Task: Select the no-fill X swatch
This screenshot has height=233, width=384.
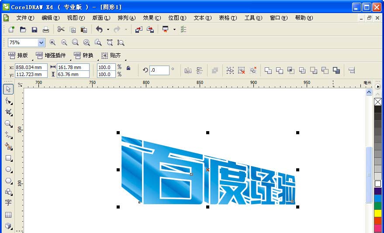Action: pyautogui.click(x=378, y=102)
